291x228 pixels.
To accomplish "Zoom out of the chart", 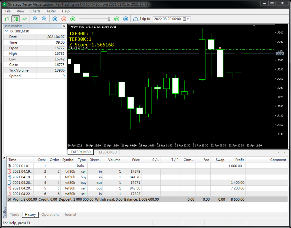I will pyautogui.click(x=44, y=19).
